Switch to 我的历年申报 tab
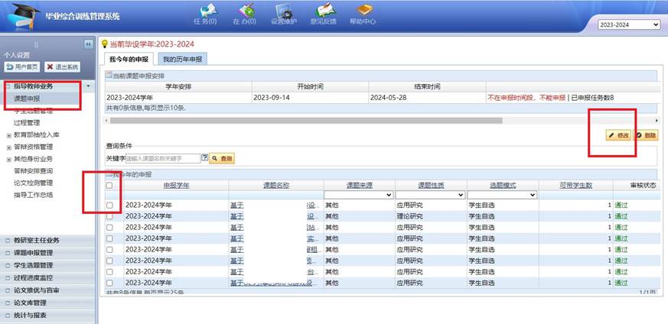Viewport: 668px width, 324px height. pyautogui.click(x=183, y=59)
